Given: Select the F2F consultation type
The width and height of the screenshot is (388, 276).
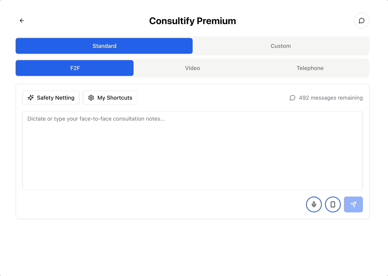Looking at the screenshot, I should click(75, 68).
